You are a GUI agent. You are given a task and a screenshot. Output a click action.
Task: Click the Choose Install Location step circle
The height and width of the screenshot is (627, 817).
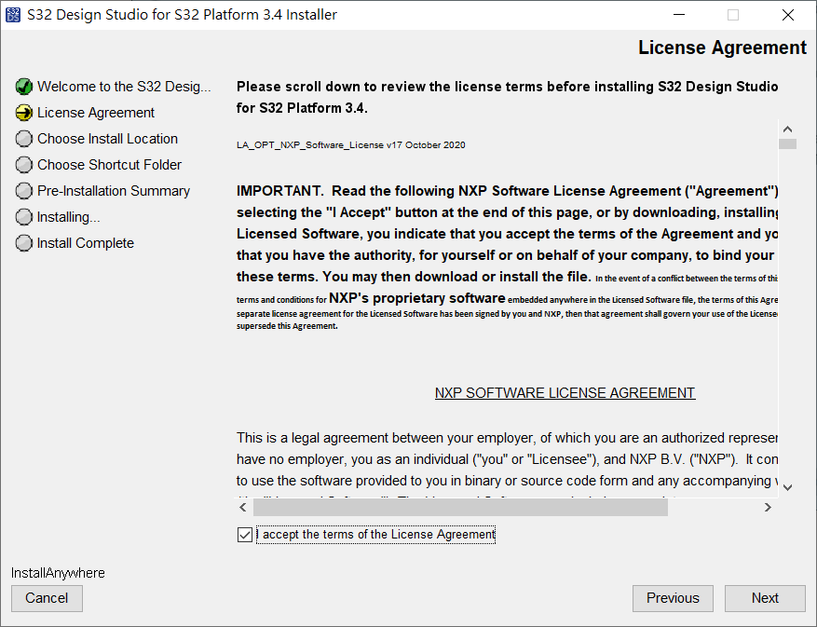[24, 139]
